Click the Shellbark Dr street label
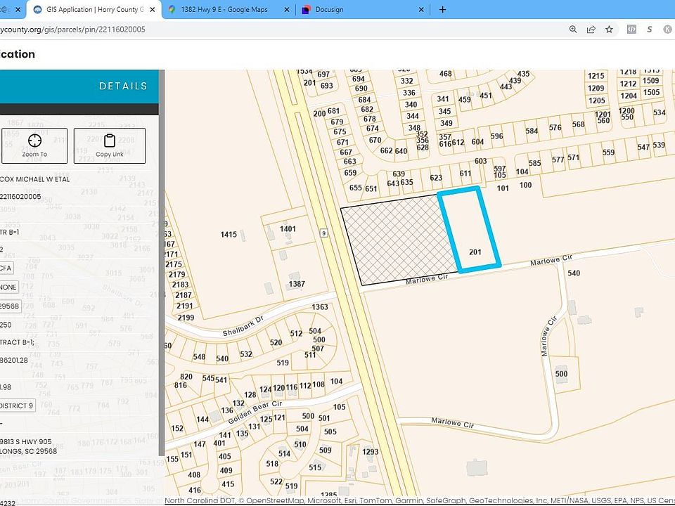This screenshot has width=675, height=506. coord(243,326)
